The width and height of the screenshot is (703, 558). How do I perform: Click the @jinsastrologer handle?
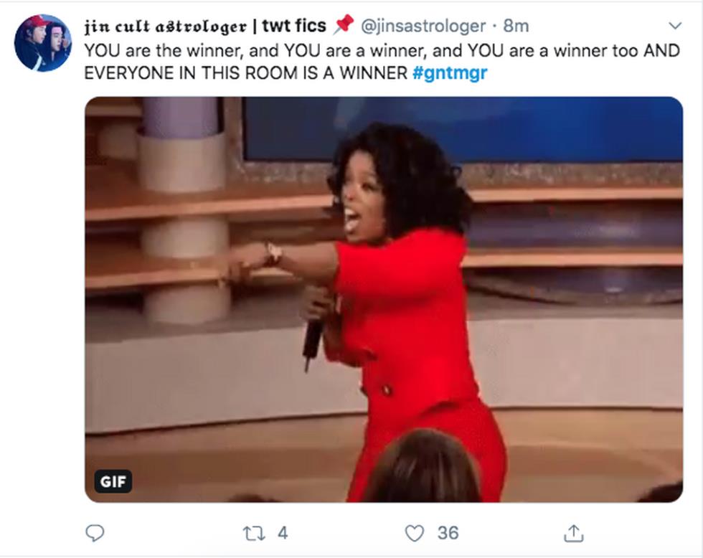(423, 26)
